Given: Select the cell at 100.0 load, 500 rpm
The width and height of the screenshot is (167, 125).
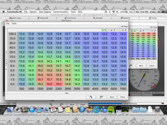Looking at the screenshot, I should [x=22, y=34].
